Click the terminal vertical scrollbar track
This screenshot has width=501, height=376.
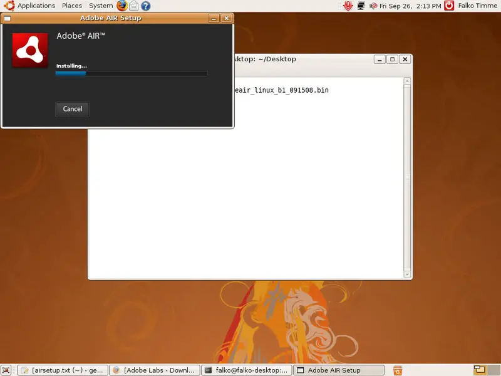pos(407,178)
